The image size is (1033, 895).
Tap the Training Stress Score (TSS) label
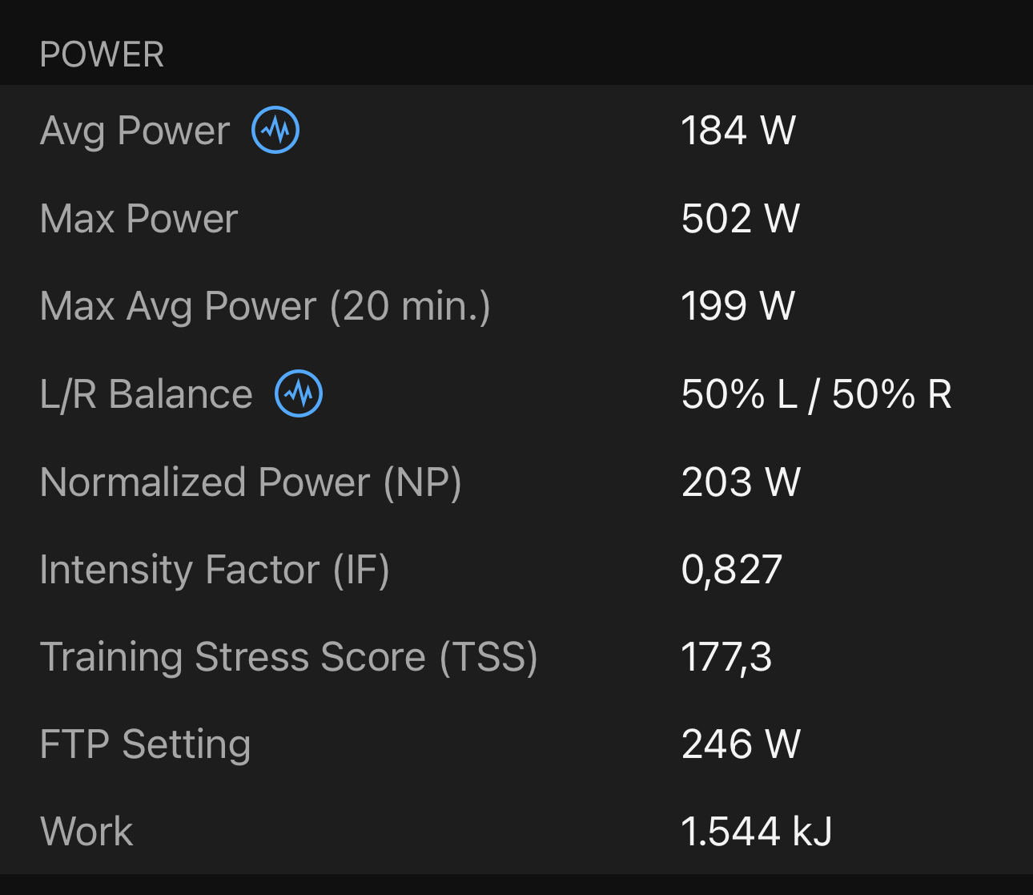tap(288, 657)
